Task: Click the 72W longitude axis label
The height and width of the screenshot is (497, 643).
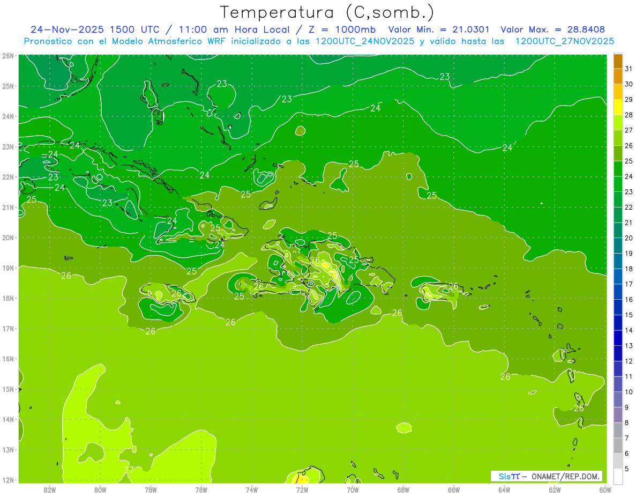Action: (302, 489)
